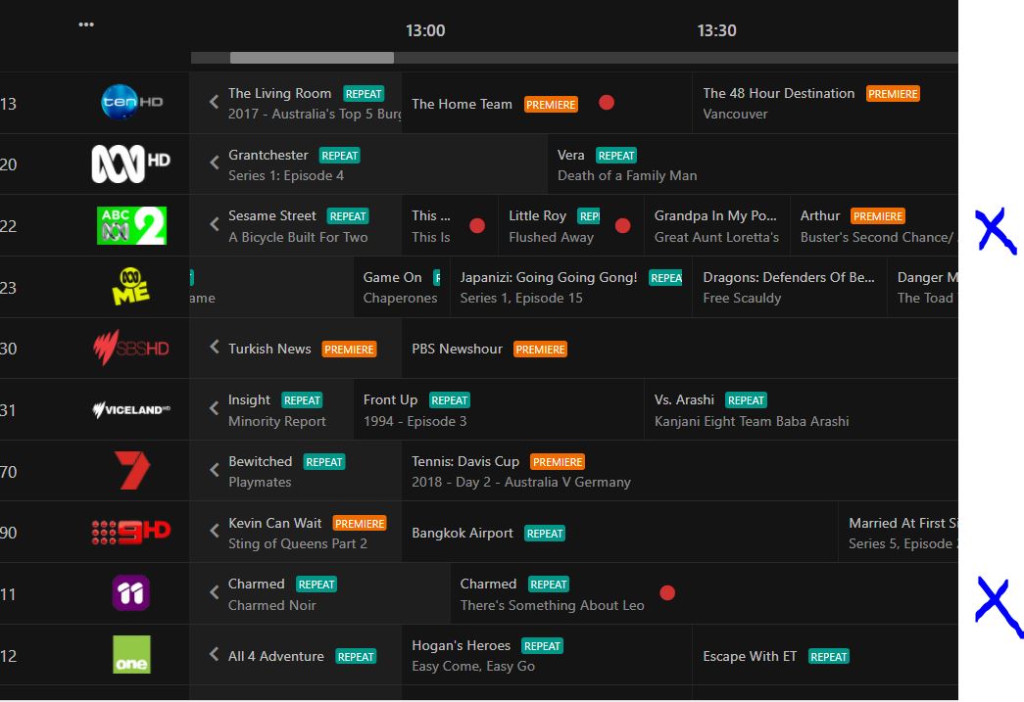Select channel number 13
1024x702 pixels.
coord(8,104)
